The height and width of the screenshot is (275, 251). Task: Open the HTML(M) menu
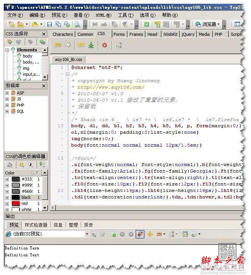[104, 15]
